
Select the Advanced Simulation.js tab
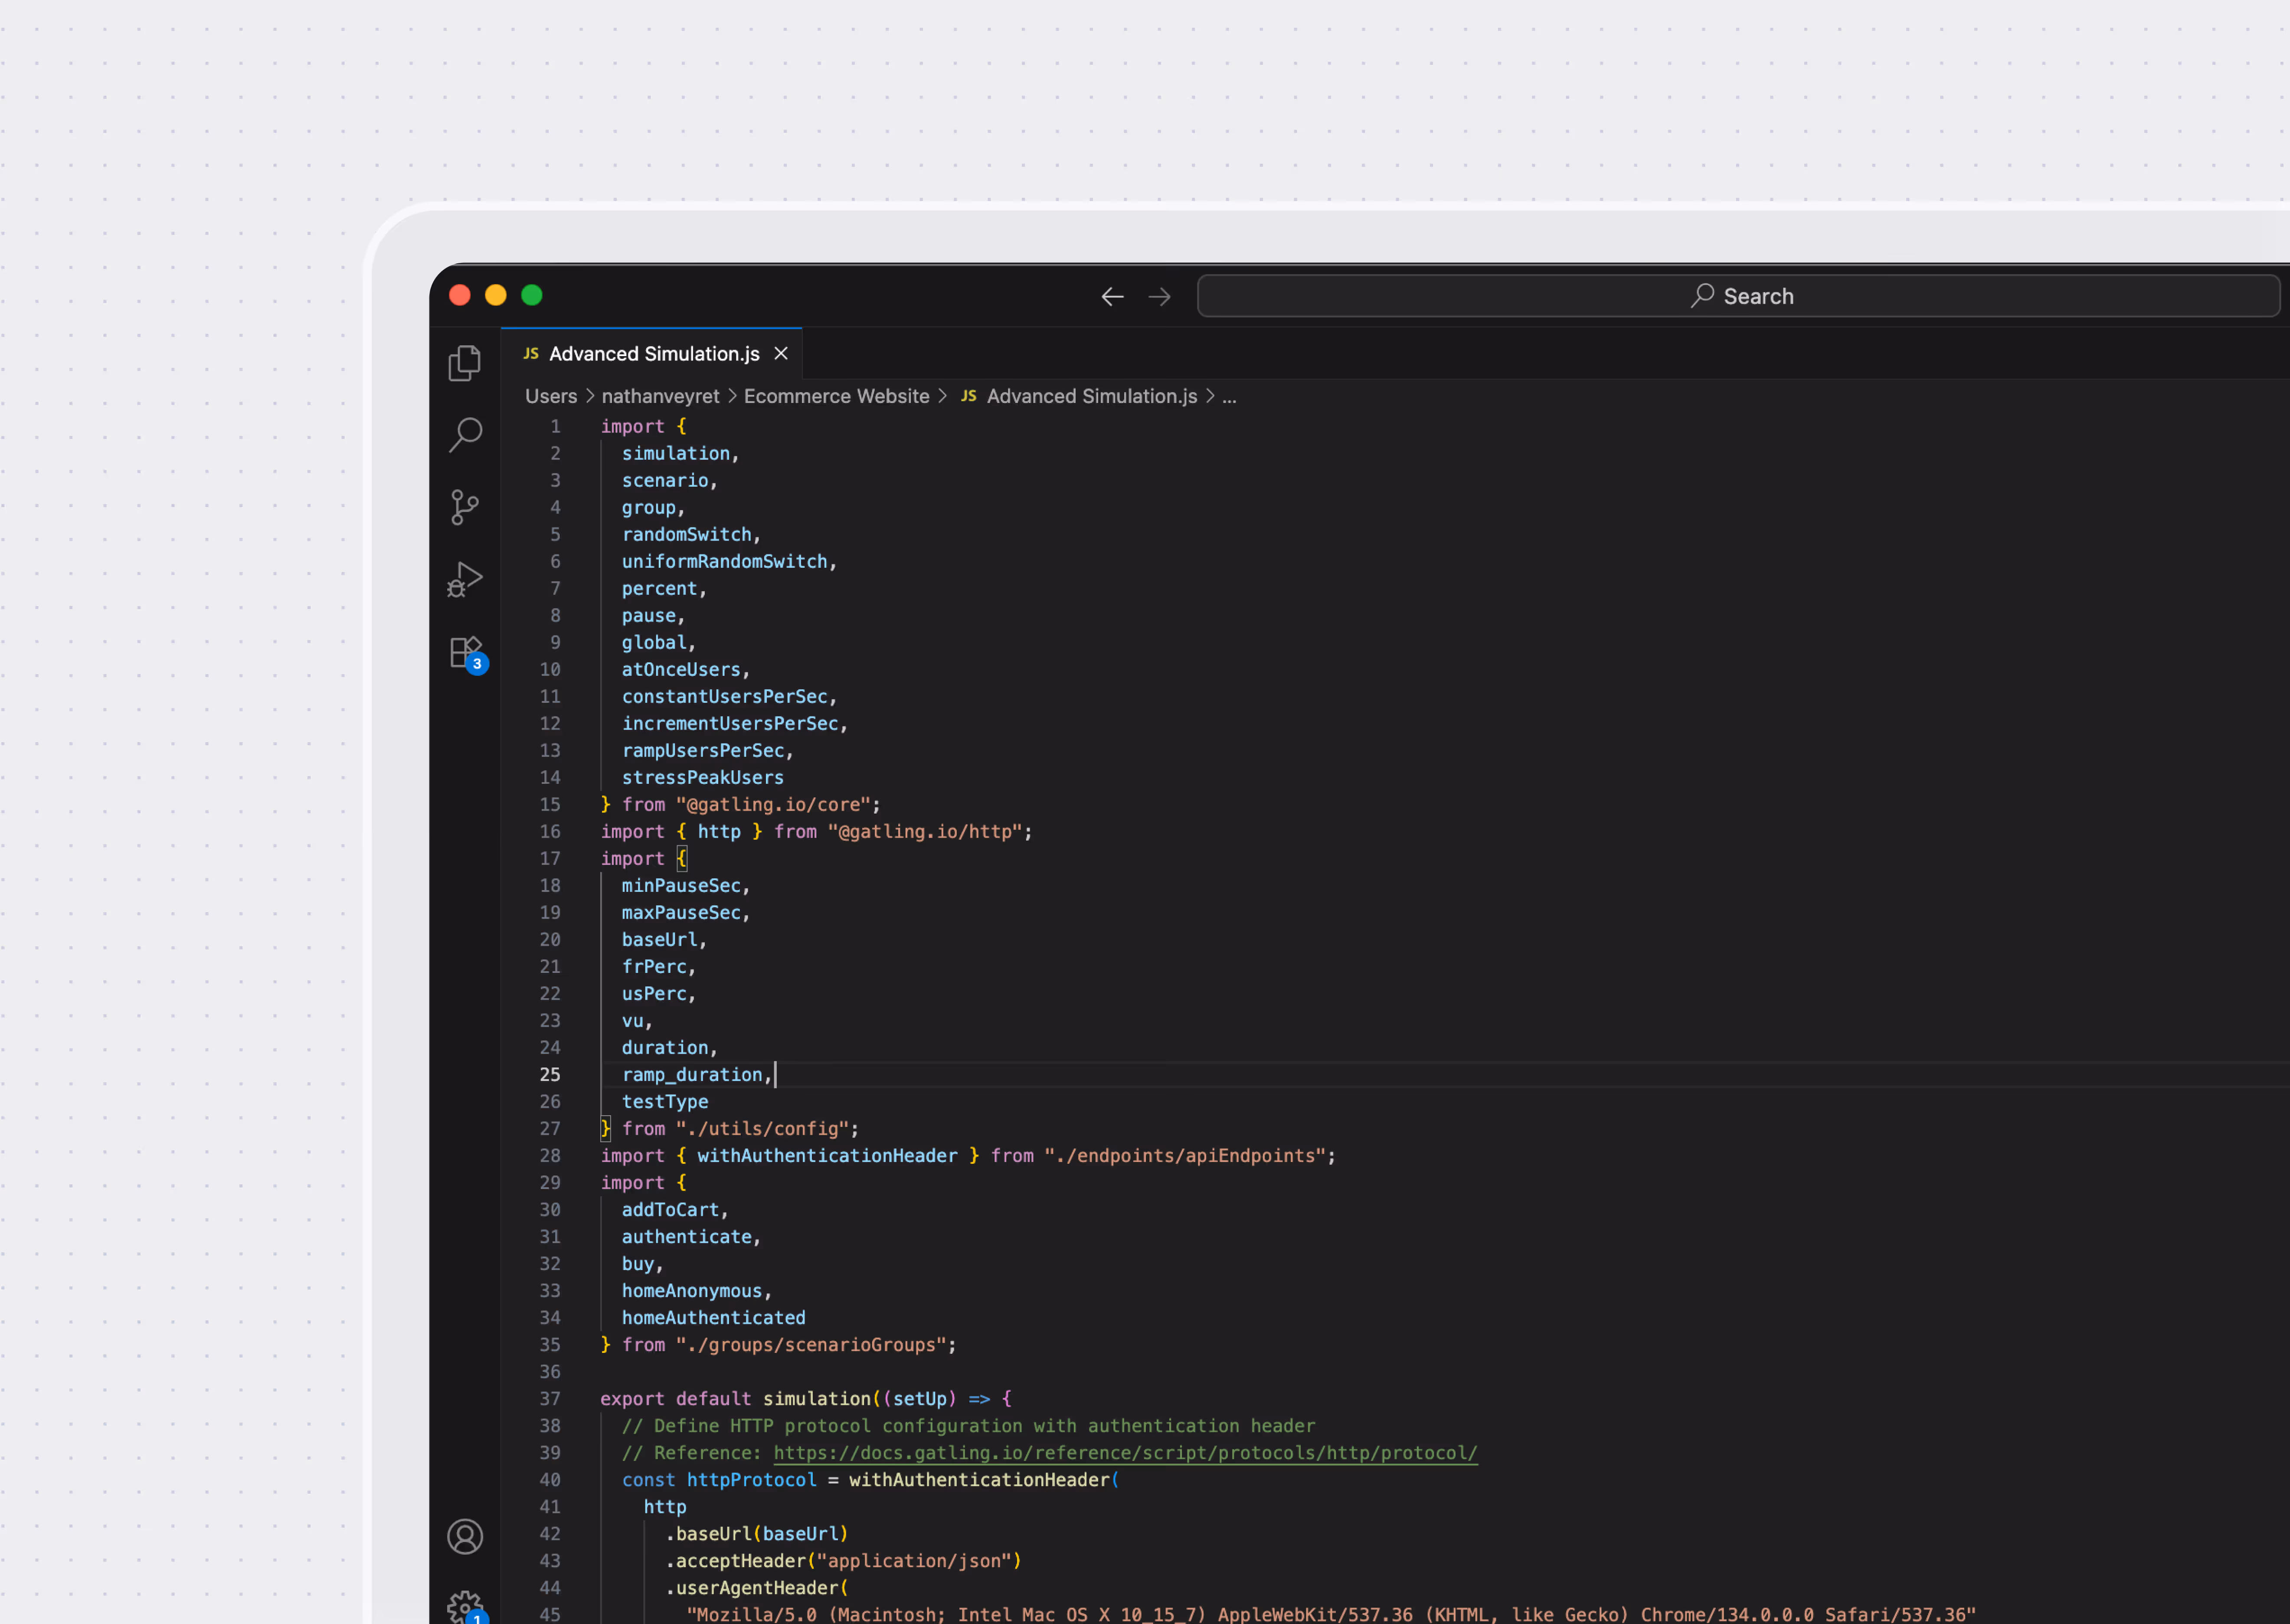pyautogui.click(x=653, y=354)
